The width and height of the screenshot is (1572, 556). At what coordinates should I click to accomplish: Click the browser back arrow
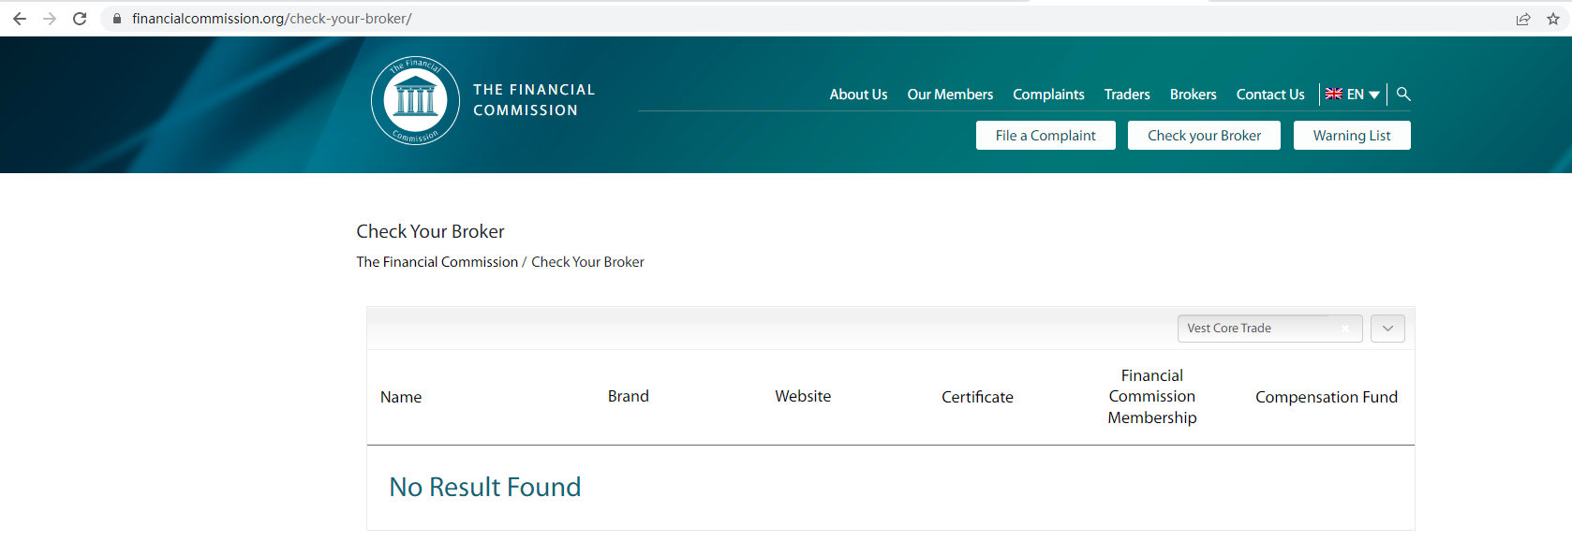click(20, 19)
